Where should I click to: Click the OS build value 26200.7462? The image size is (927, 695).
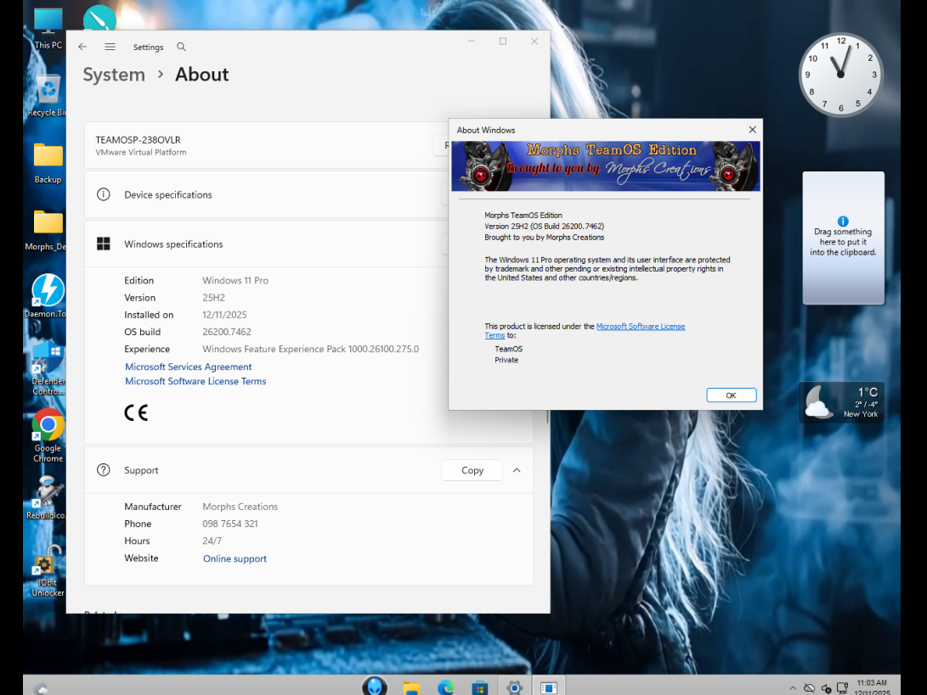point(226,332)
